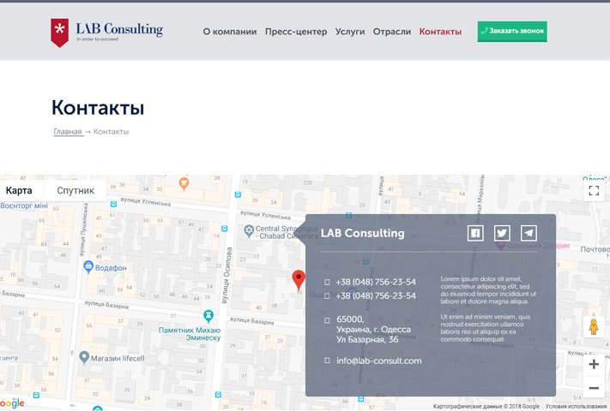Screen dimensions: 610x411
Task: Click the Магазин lifecell map marker
Action: pyautogui.click(x=84, y=357)
